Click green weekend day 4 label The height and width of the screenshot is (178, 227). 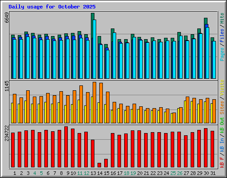click(35, 173)
